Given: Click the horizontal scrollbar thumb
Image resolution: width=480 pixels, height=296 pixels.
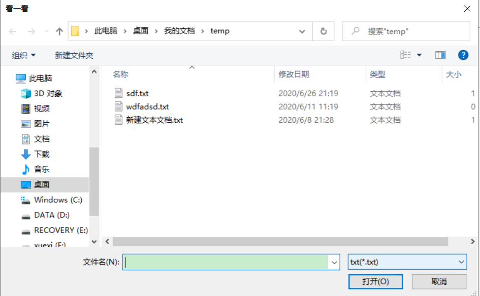Looking at the screenshot, I should (x=280, y=241).
